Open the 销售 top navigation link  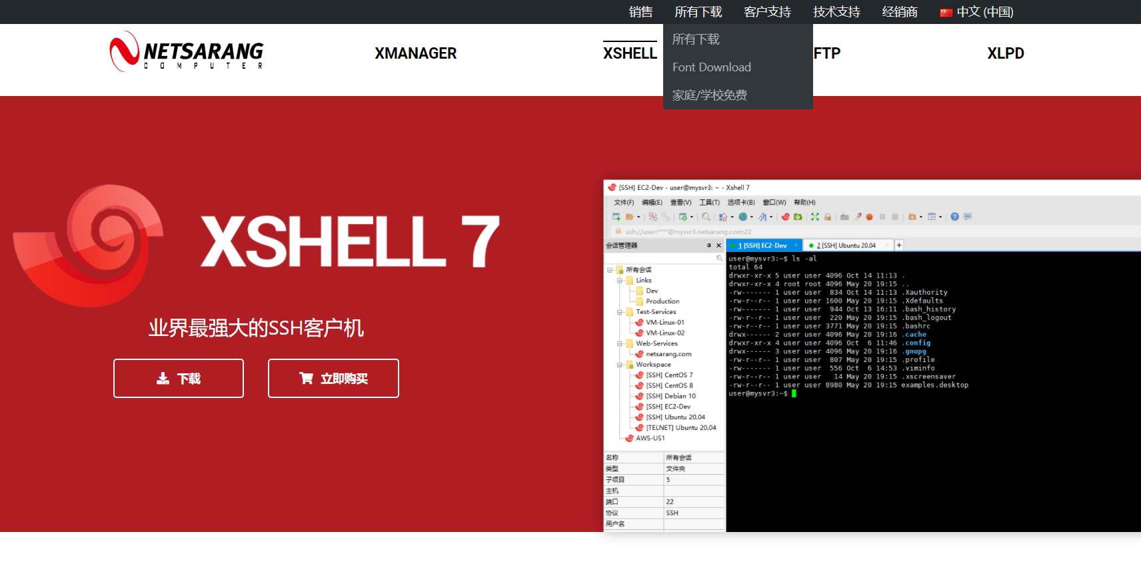(x=640, y=12)
